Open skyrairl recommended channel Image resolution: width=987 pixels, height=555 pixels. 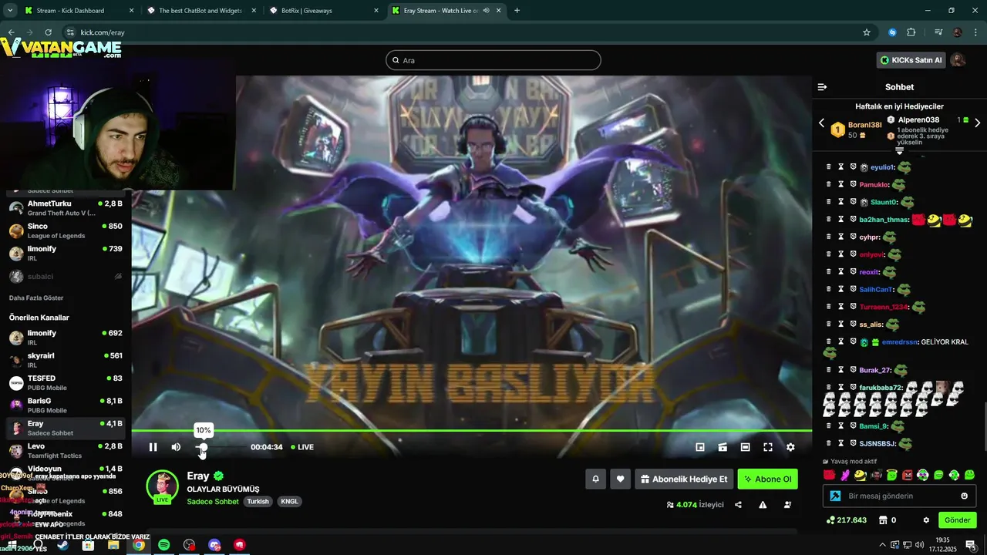pyautogui.click(x=66, y=360)
